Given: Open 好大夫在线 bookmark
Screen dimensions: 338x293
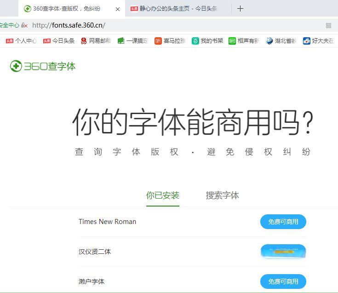Looking at the screenshot, I should [318, 41].
